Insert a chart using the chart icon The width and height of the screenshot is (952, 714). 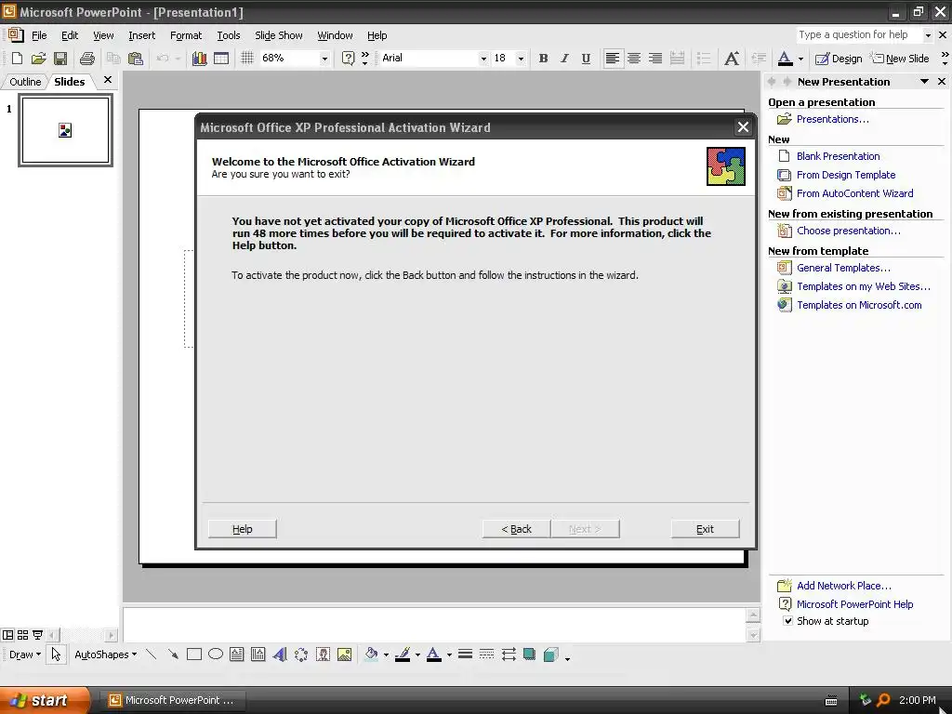(199, 59)
